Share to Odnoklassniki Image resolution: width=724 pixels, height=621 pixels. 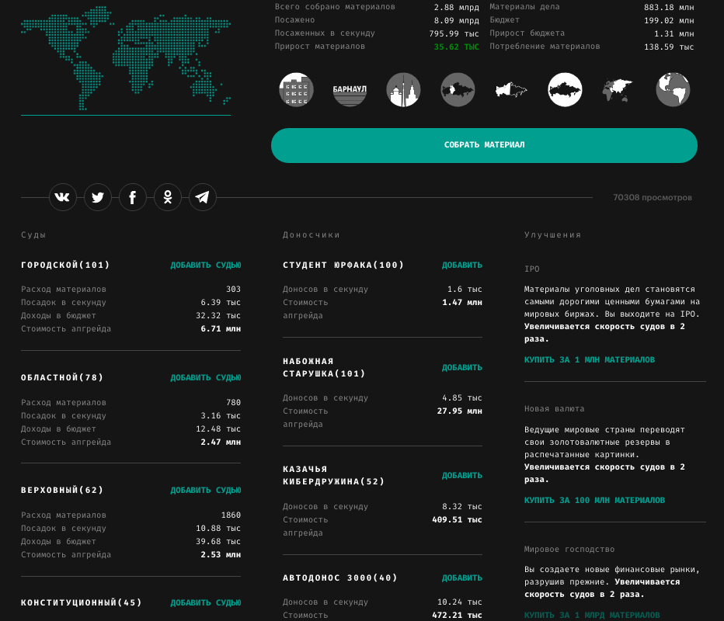pyautogui.click(x=168, y=197)
